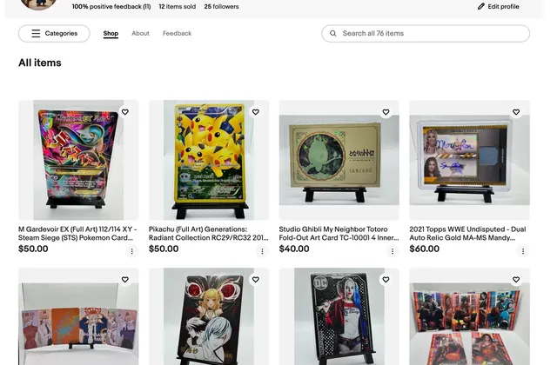
Task: Switch to the About tab
Action: (140, 33)
